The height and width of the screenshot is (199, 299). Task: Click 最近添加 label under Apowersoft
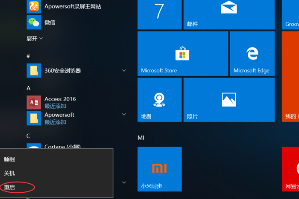click(x=55, y=122)
